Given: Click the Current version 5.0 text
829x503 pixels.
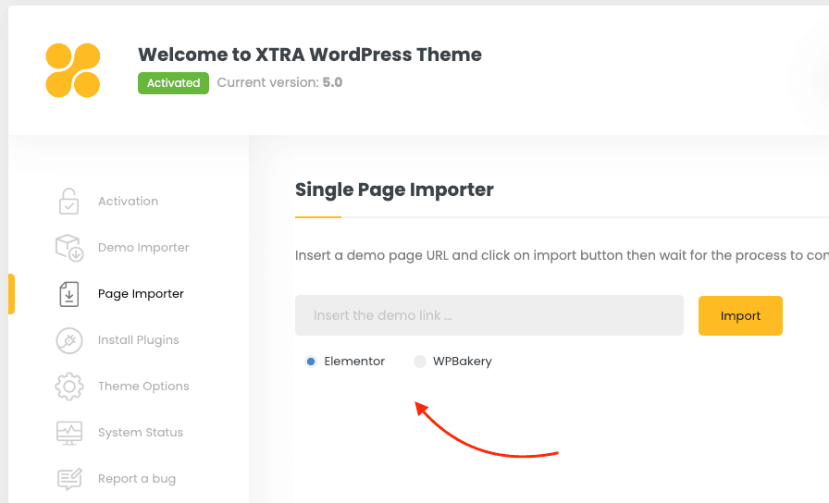Looking at the screenshot, I should coord(279,82).
